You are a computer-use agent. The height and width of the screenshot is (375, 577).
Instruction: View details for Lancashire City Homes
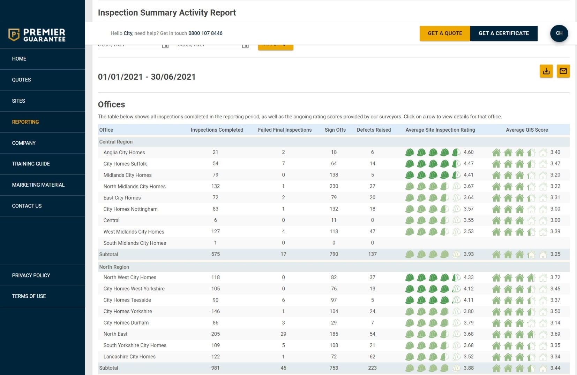click(x=129, y=357)
